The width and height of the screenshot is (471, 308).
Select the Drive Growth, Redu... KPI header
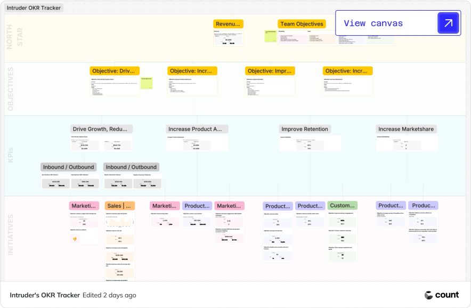click(x=101, y=129)
